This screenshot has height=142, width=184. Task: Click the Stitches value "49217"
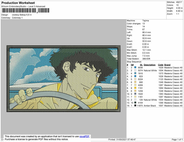point(179,2)
